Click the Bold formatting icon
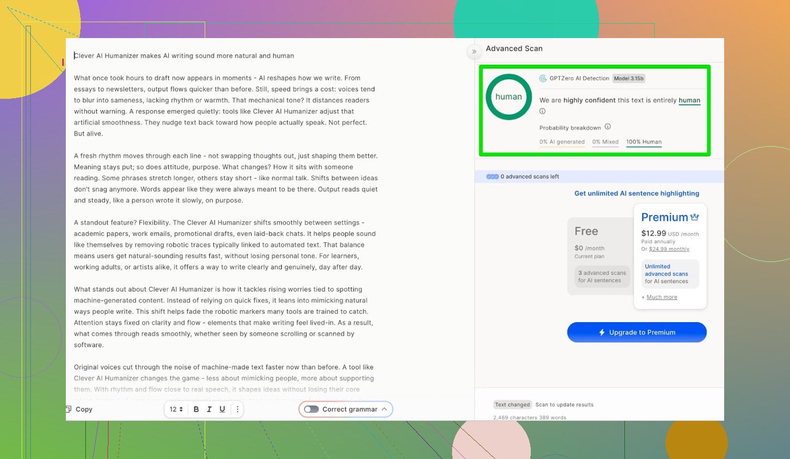 click(x=196, y=409)
